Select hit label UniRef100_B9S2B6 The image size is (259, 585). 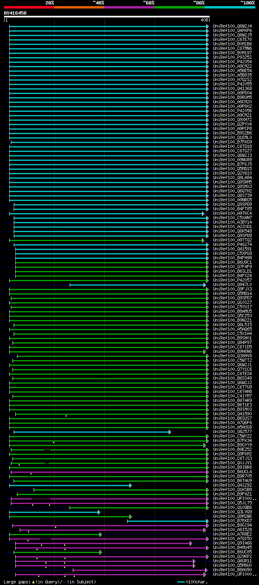232,133
